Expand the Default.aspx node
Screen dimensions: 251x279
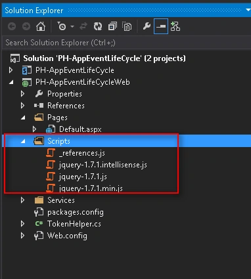tap(34, 129)
